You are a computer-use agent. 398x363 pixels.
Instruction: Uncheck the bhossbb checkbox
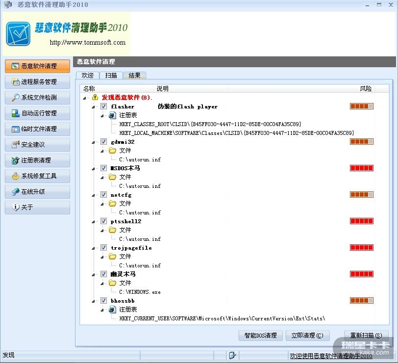tap(103, 301)
